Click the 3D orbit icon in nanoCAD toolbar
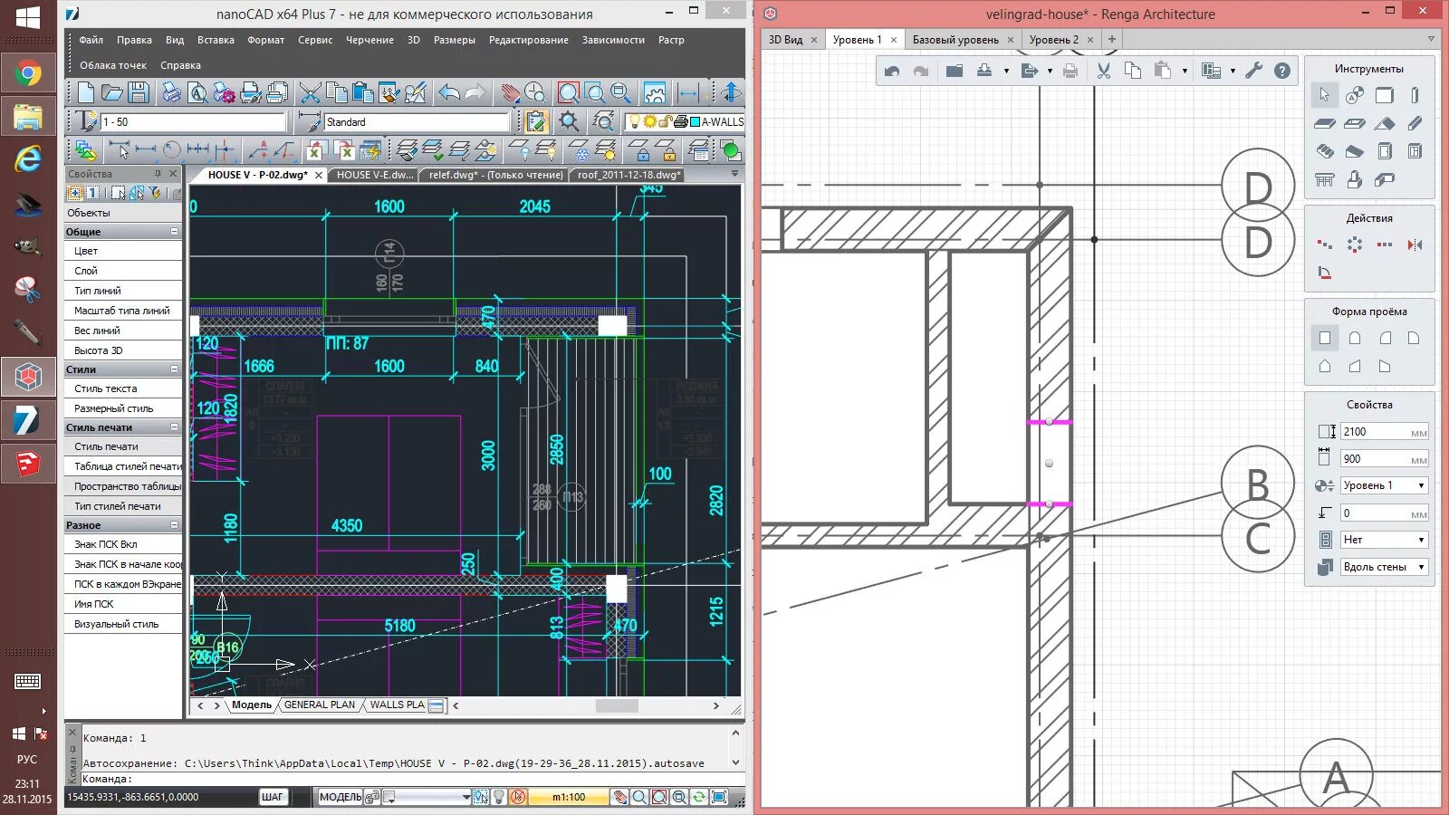 pyautogui.click(x=732, y=92)
